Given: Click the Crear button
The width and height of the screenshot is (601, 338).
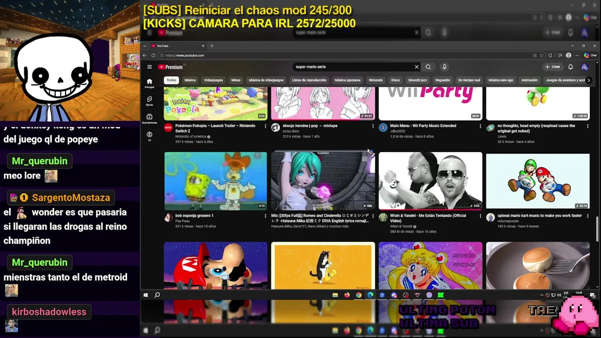Looking at the screenshot, I should (x=553, y=67).
